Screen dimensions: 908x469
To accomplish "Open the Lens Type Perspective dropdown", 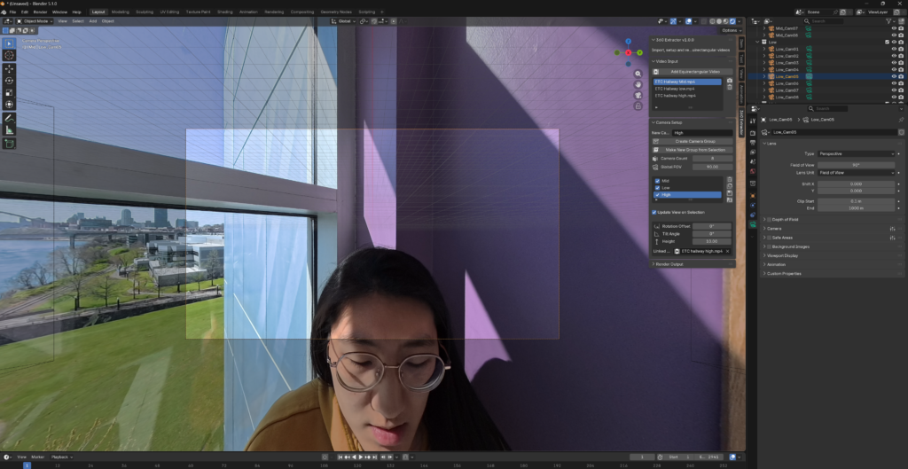I will 856,154.
